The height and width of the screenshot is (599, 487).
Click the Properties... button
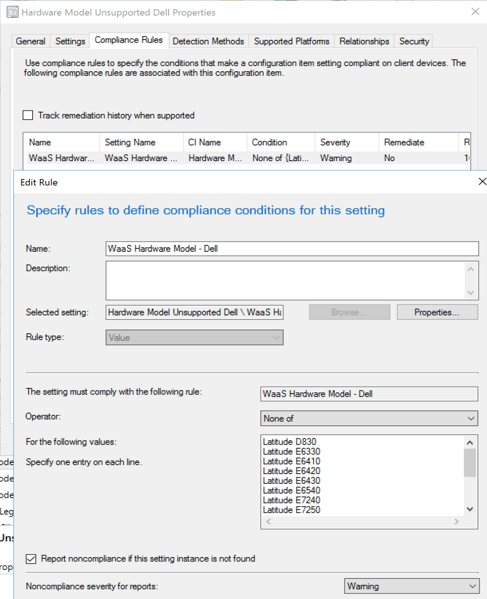pyautogui.click(x=437, y=313)
